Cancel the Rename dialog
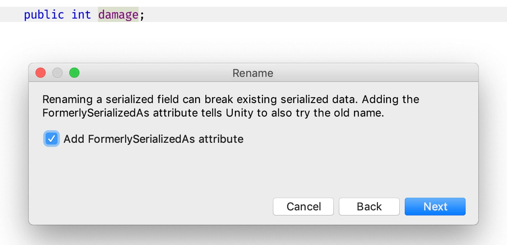507x245 pixels. pyautogui.click(x=303, y=207)
